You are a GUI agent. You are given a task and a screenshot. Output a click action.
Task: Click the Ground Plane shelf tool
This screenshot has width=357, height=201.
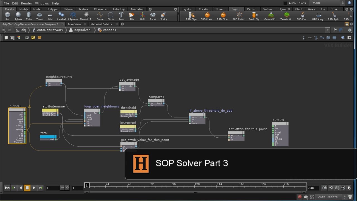(x=271, y=16)
